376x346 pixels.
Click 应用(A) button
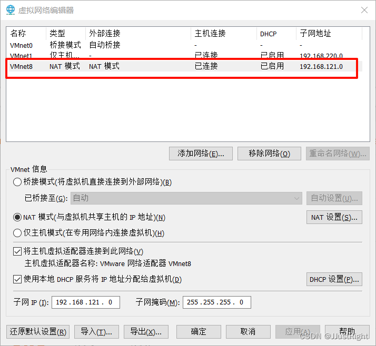click(x=298, y=332)
